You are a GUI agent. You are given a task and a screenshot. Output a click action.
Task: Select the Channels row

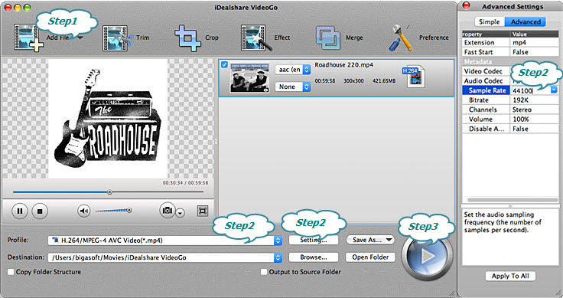(510, 110)
